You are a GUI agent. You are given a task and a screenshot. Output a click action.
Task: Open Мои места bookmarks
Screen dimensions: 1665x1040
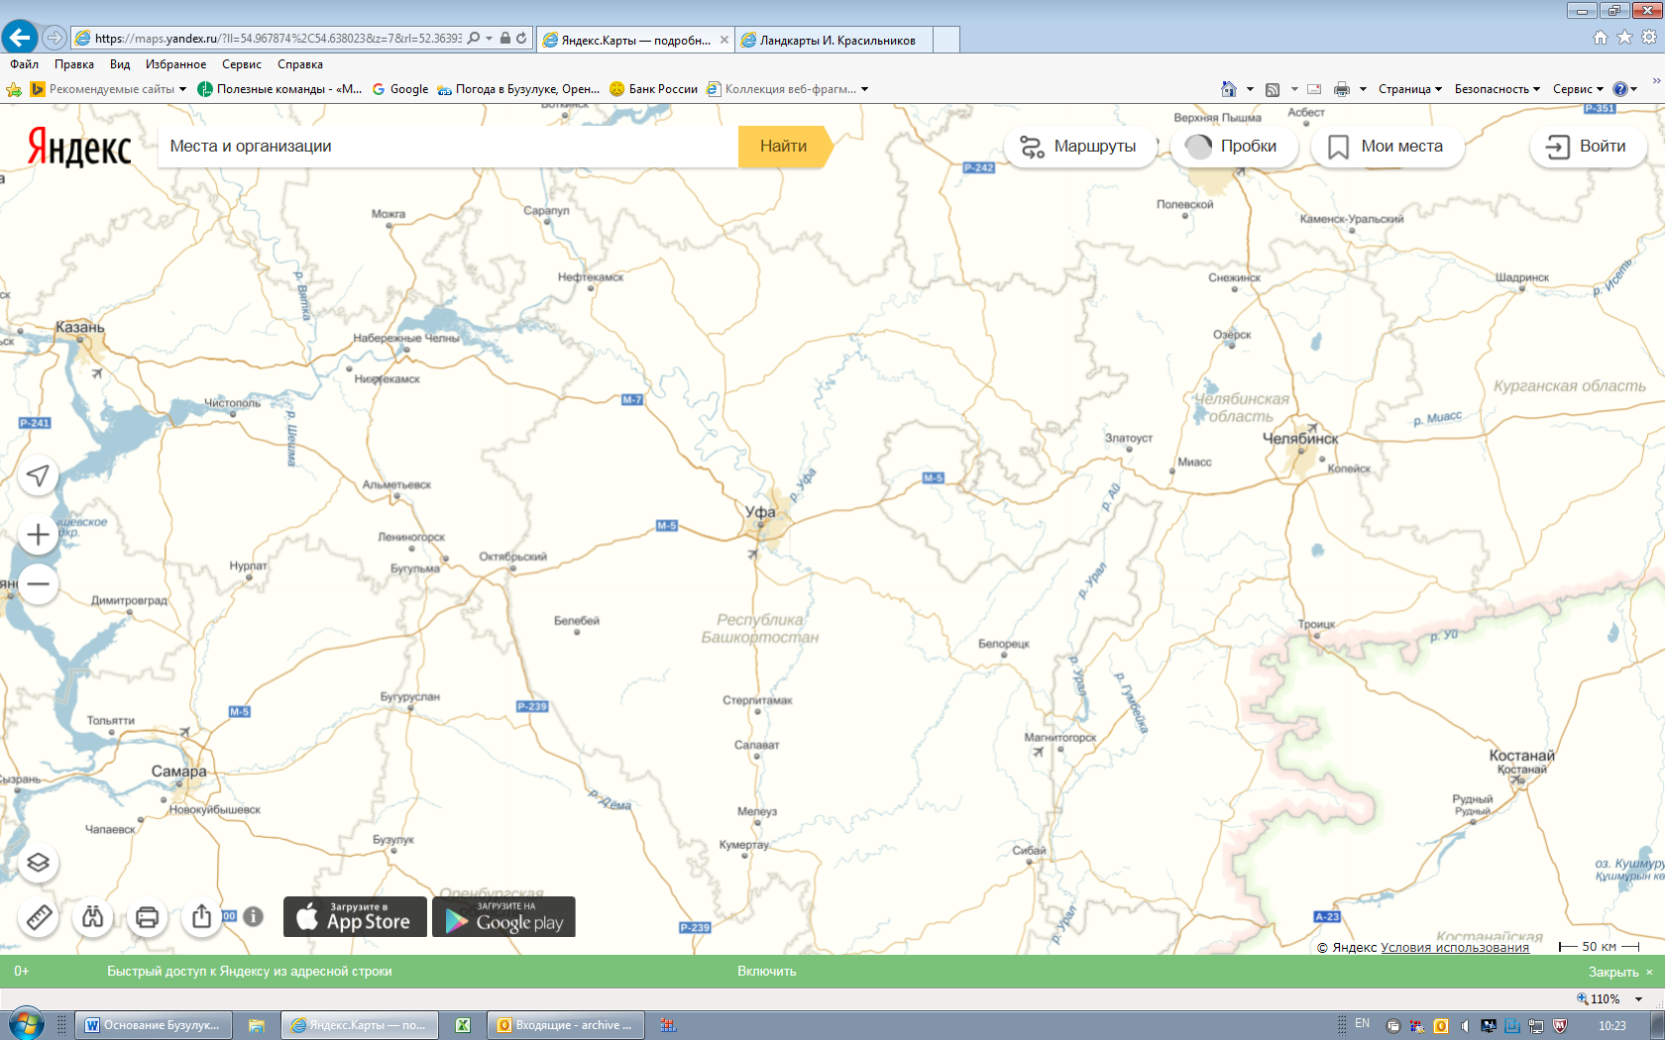tap(1387, 147)
